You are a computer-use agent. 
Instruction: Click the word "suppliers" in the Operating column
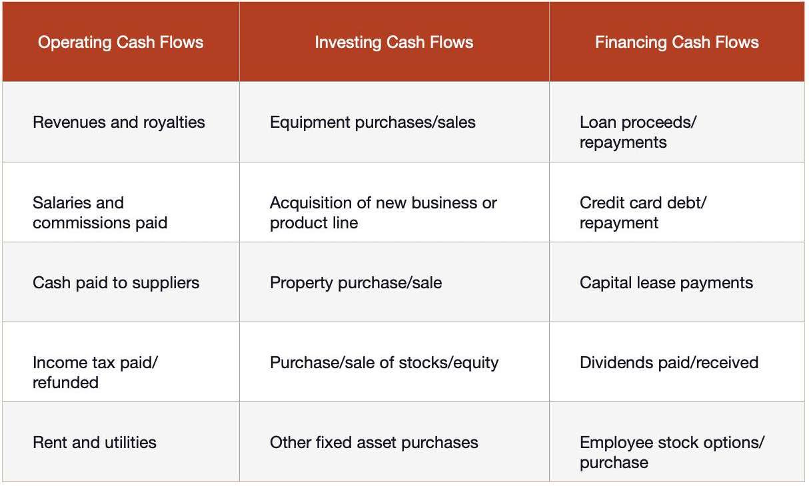click(167, 282)
